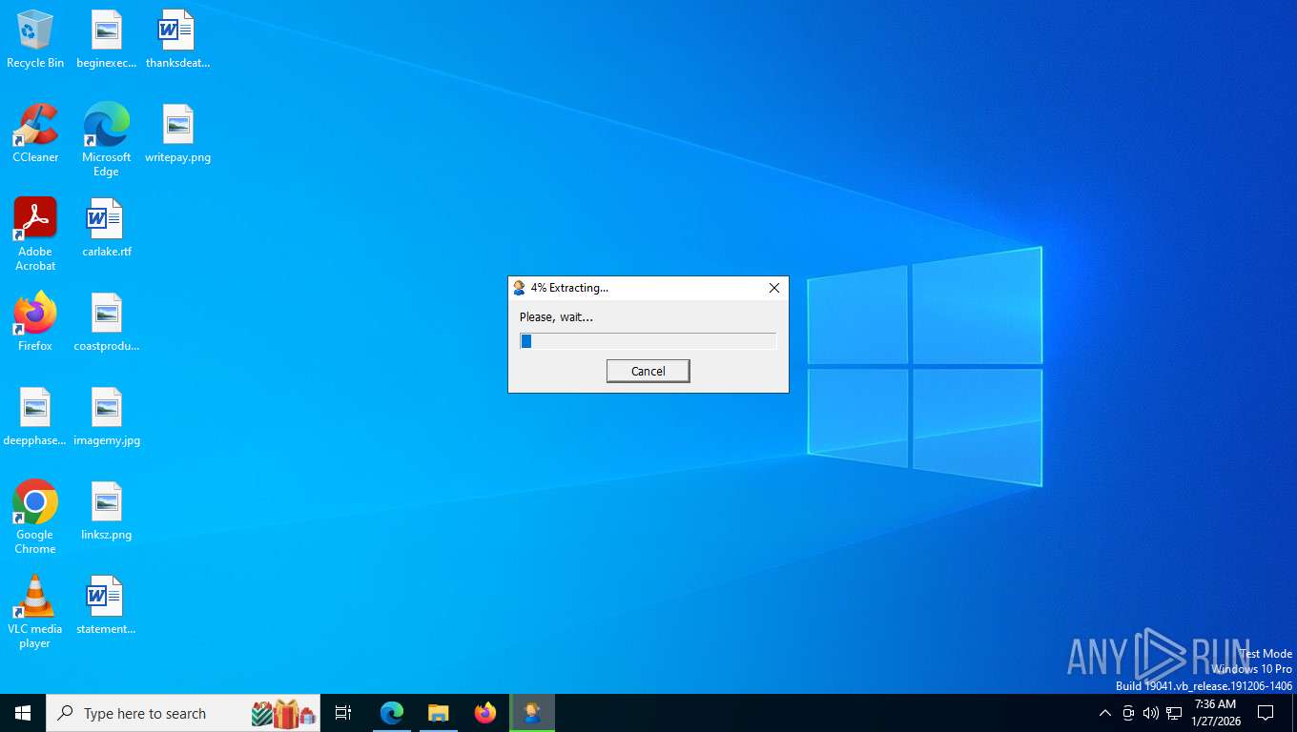The width and height of the screenshot is (1297, 732).
Task: Select the linksz.png file icon
Action: point(107,511)
